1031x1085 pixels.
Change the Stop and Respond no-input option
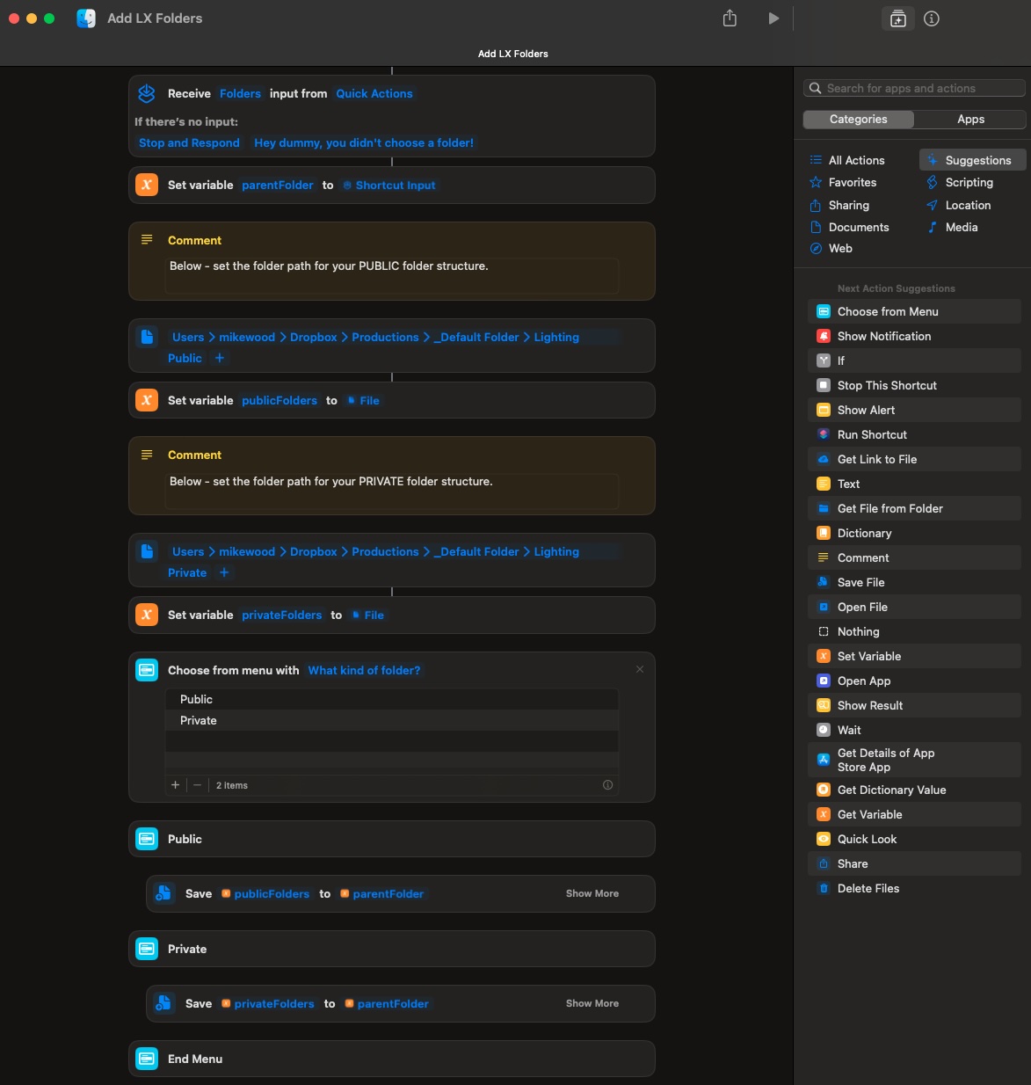click(189, 142)
